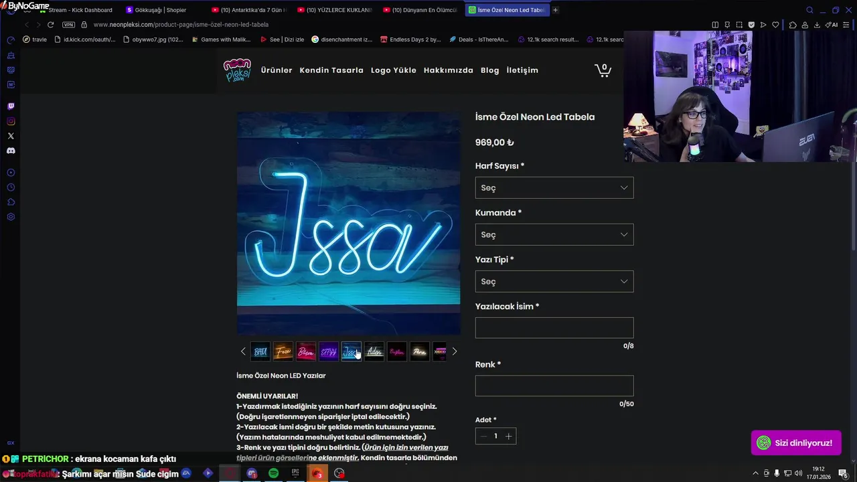The image size is (857, 482).
Task: Open Instagram in the Opera GX sidebar
Action: (11, 121)
